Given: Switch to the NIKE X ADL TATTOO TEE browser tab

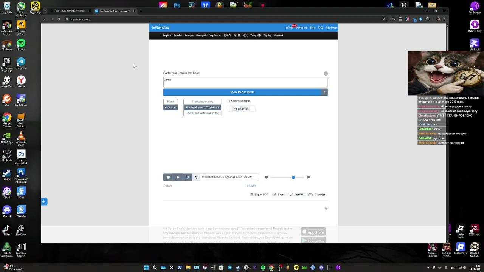Looking at the screenshot, I should click(70, 11).
